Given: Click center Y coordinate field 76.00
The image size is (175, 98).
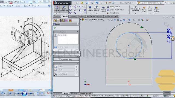Looking at the screenshot, I should point(66,70).
